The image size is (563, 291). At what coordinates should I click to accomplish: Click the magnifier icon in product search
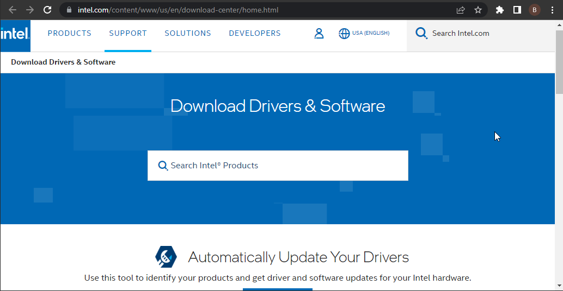(163, 166)
